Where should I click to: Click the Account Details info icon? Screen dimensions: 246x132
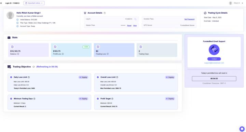105,13
